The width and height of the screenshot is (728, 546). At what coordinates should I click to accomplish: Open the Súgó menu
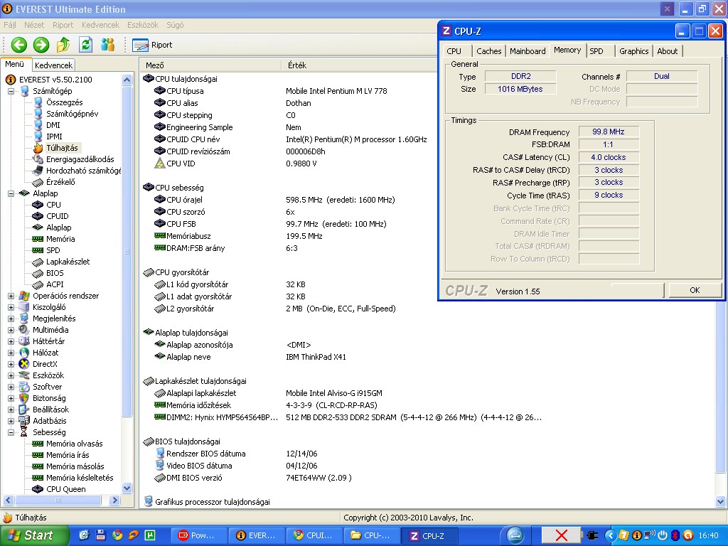click(x=175, y=25)
